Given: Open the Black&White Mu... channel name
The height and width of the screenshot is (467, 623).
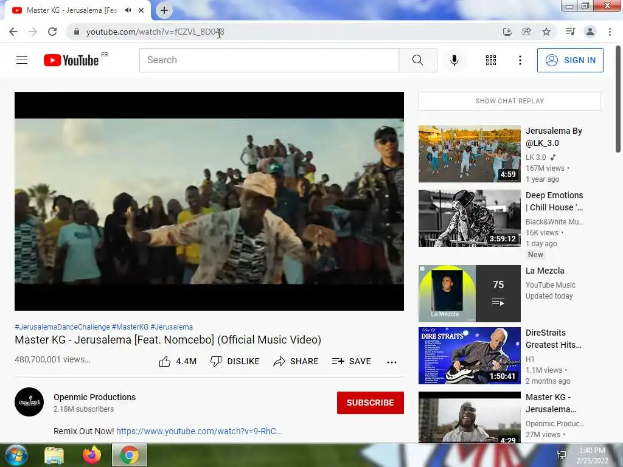Looking at the screenshot, I should 554,221.
